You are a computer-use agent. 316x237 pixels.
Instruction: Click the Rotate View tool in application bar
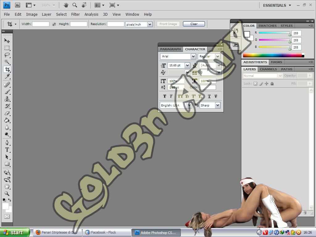(x=84, y=5)
